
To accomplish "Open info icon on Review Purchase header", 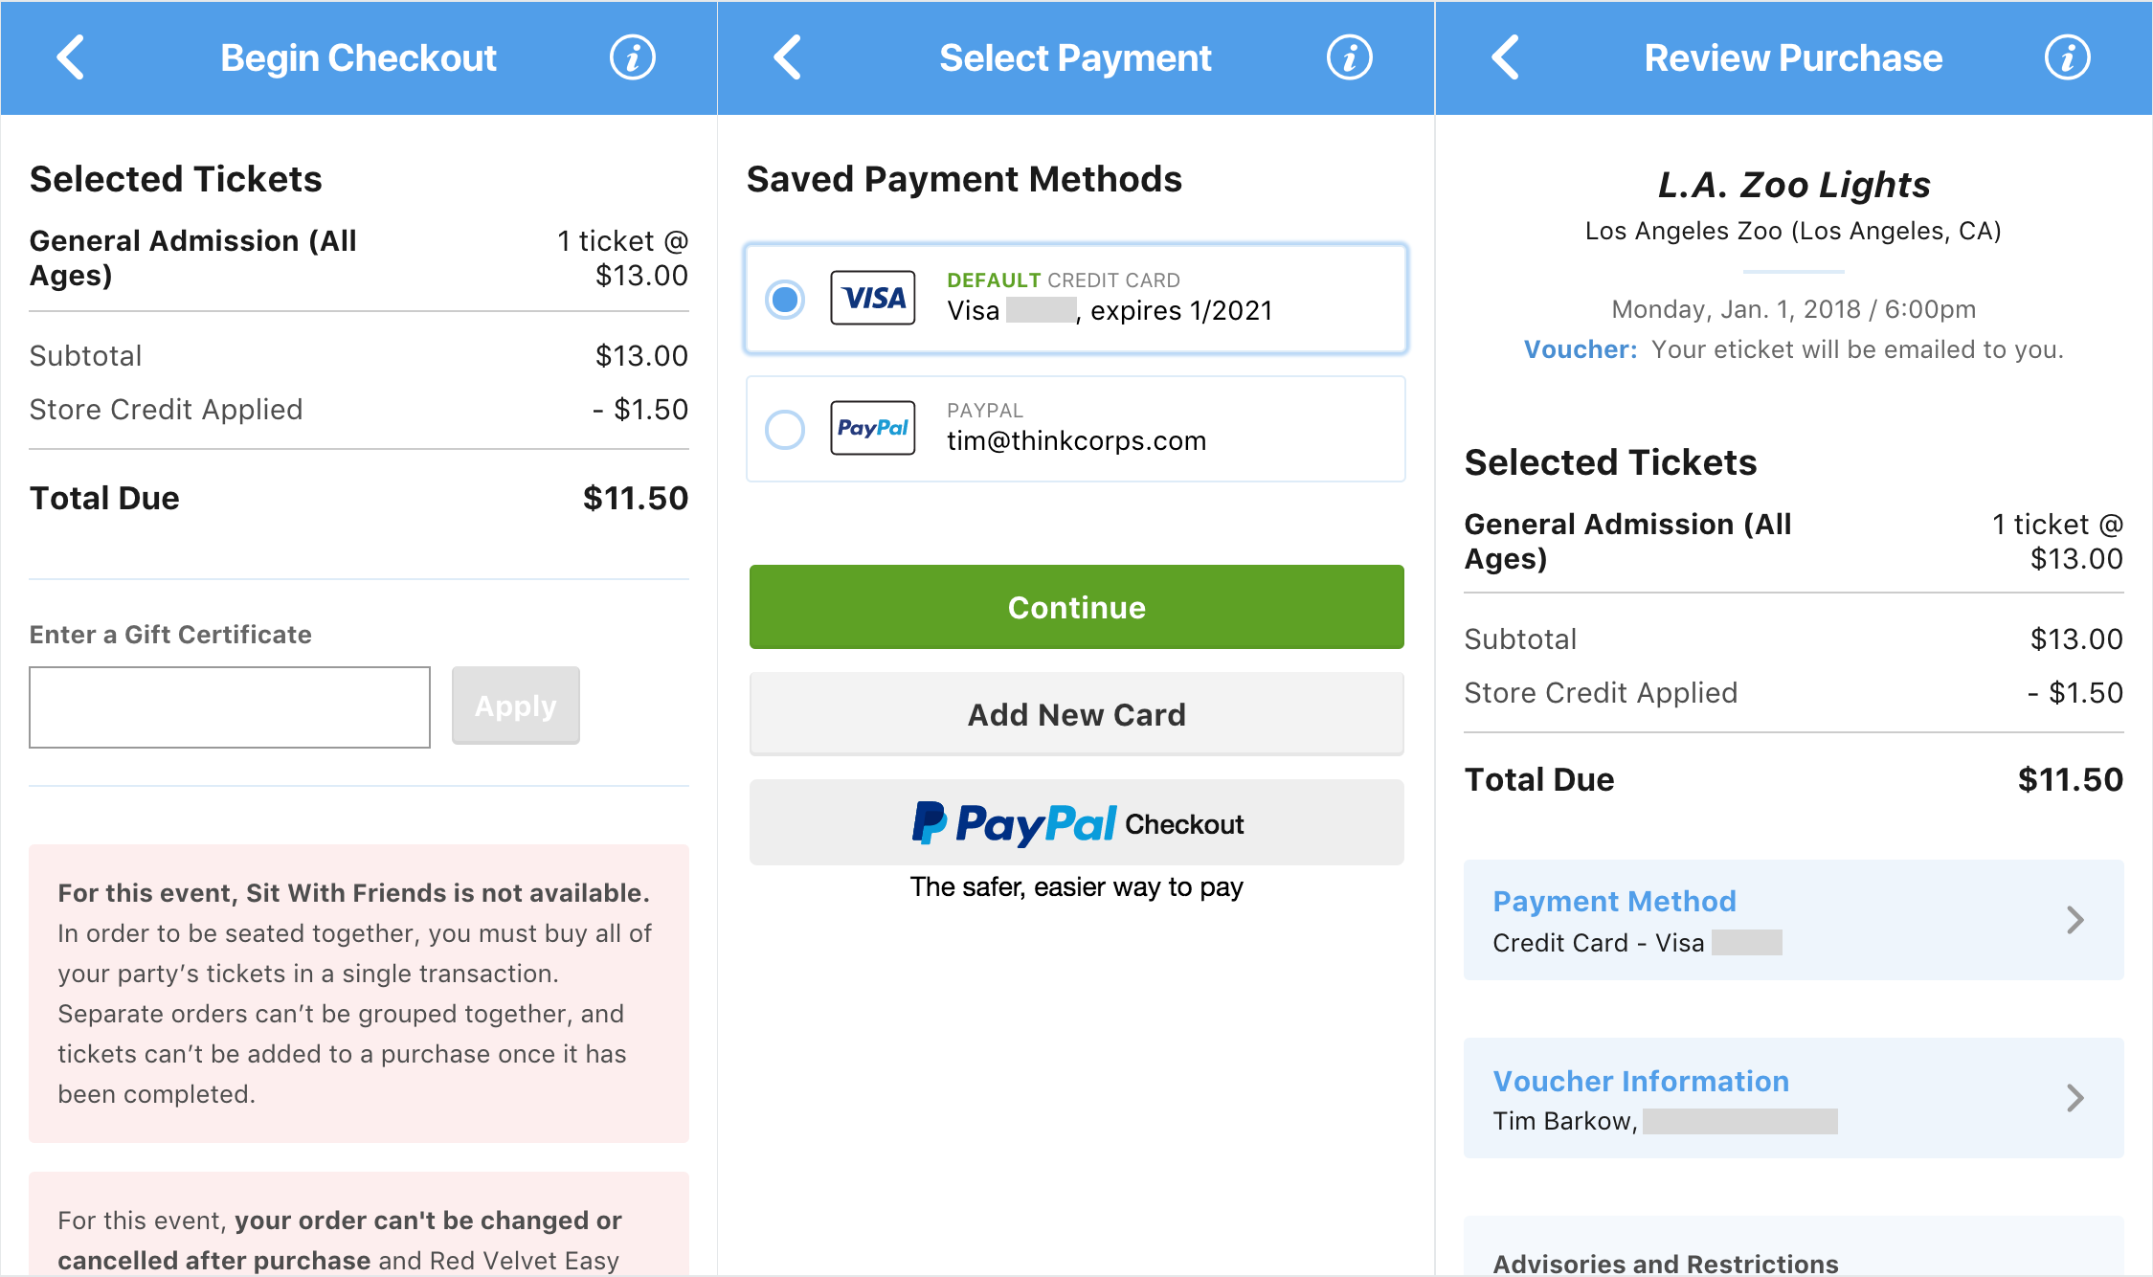I will pyautogui.click(x=2067, y=57).
